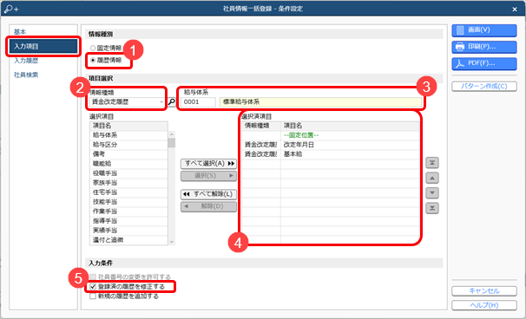Viewport: 526px width, 319px height.
Task: Move selected item to bottom
Action: click(x=432, y=208)
